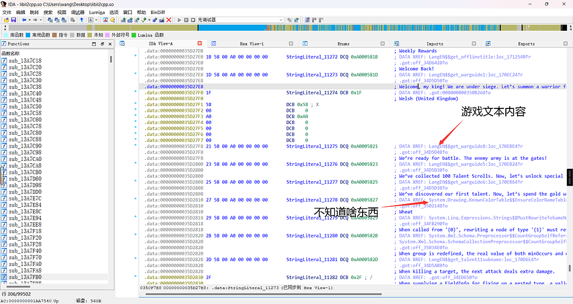
Task: Terminate process with the stop icon
Action: (193, 20)
